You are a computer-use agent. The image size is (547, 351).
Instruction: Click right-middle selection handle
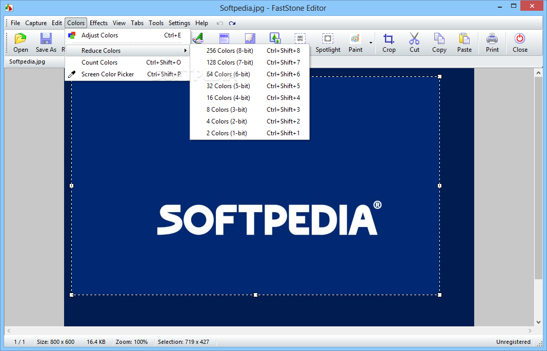[x=439, y=186]
